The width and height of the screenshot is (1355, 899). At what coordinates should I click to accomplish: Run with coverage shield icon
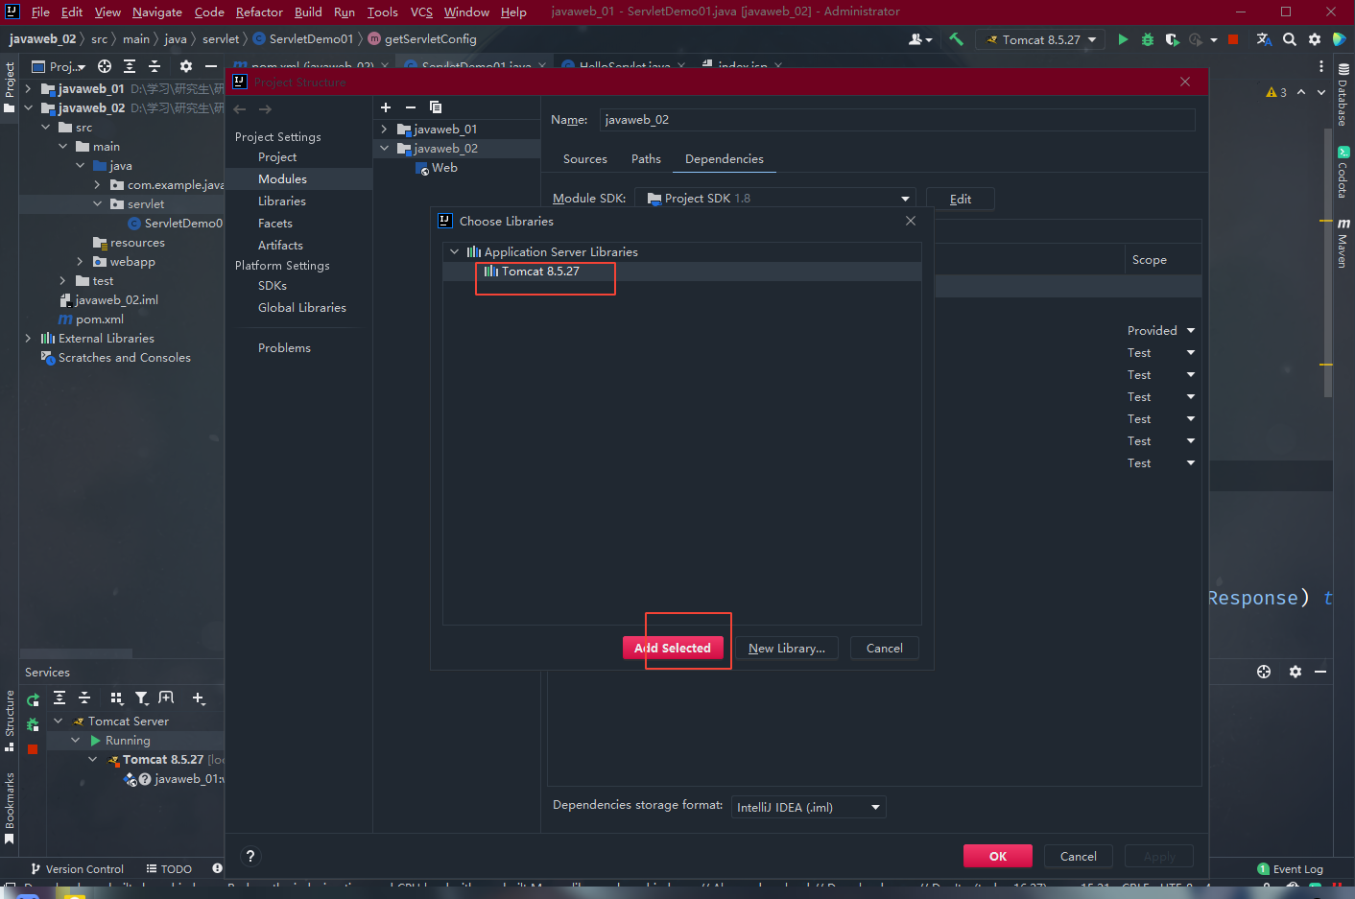tap(1172, 39)
